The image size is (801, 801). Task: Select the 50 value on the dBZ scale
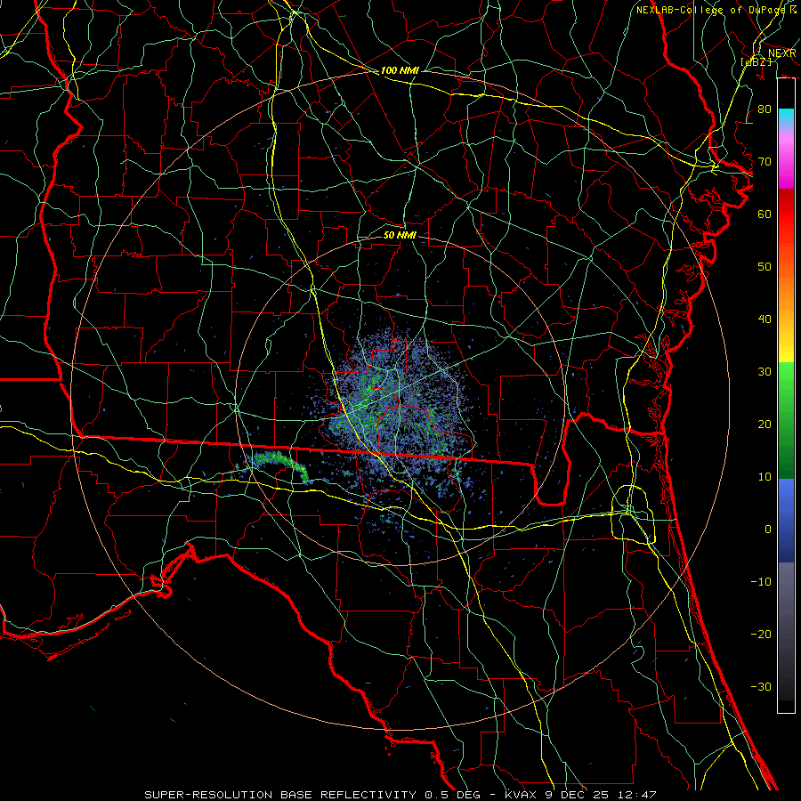tap(765, 267)
